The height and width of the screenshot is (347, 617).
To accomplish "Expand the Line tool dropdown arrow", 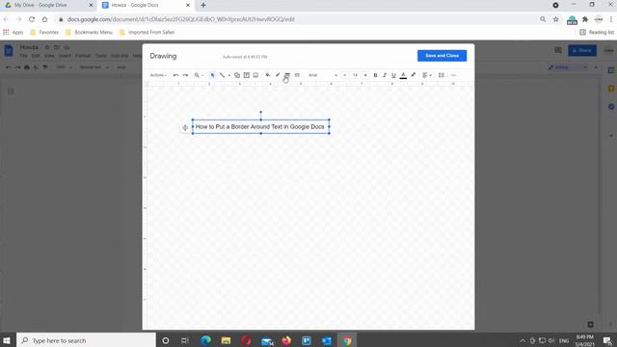I will (x=229, y=75).
